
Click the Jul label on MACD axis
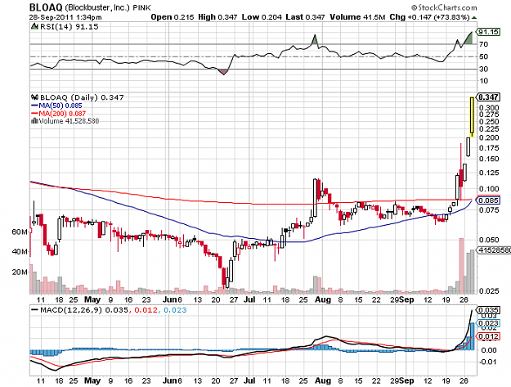point(249,380)
